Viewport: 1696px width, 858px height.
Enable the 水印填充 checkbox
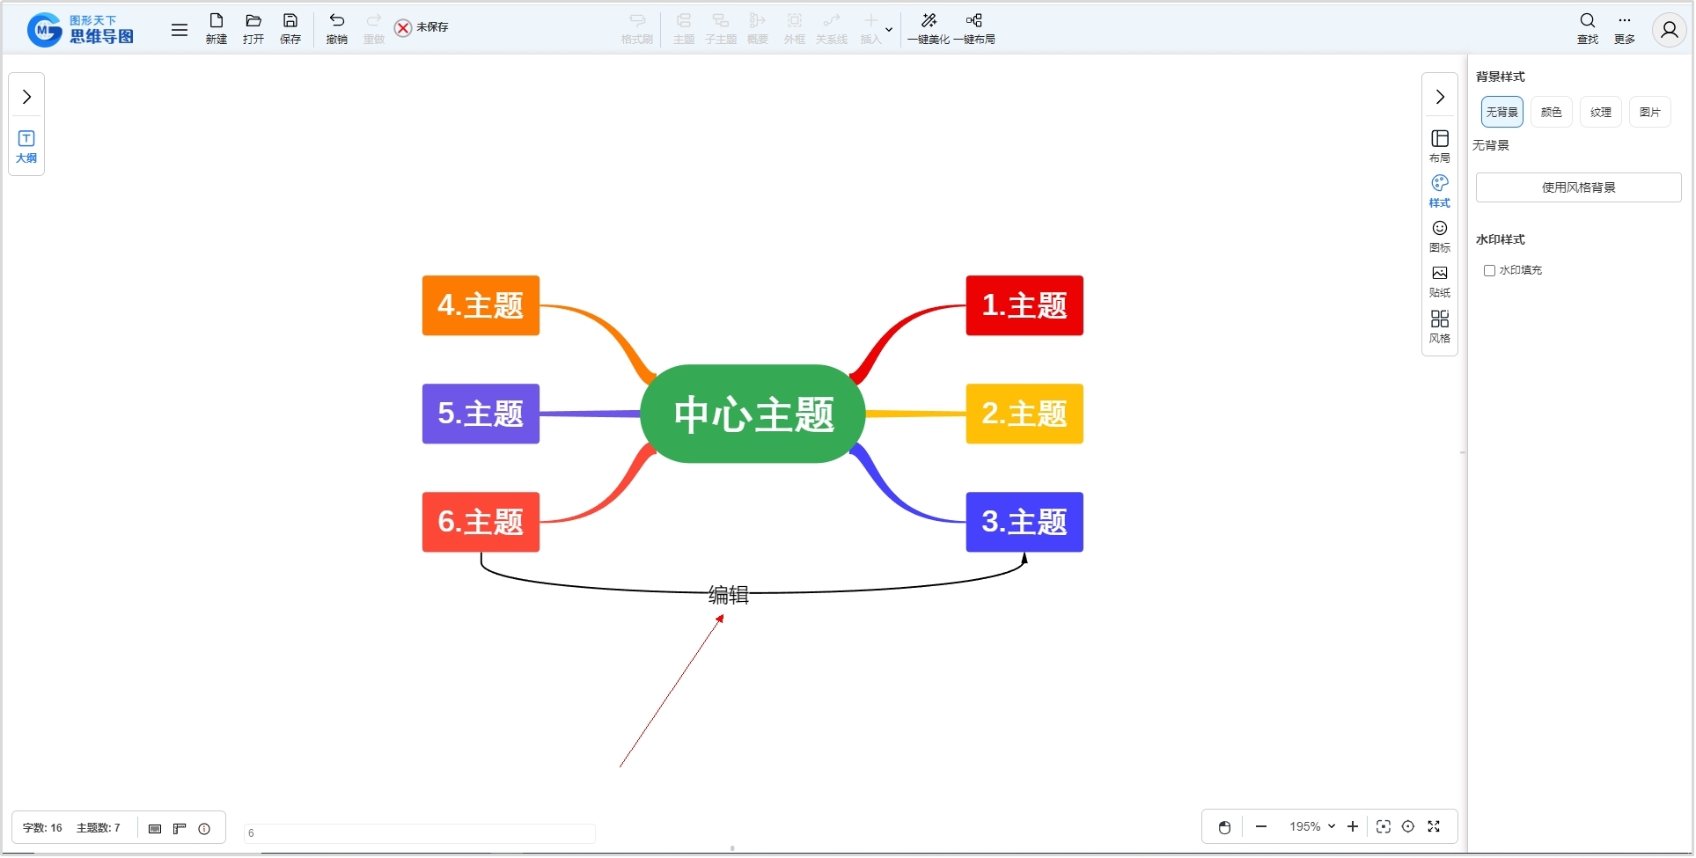[1489, 271]
